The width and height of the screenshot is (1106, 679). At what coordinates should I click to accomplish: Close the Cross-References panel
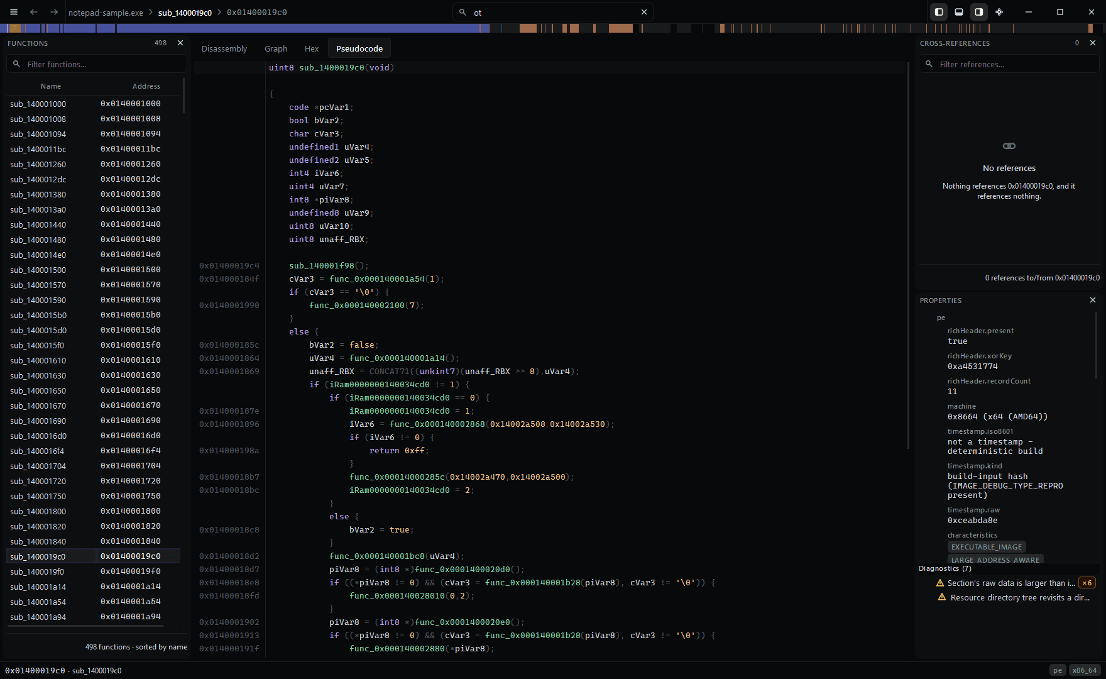(x=1093, y=43)
